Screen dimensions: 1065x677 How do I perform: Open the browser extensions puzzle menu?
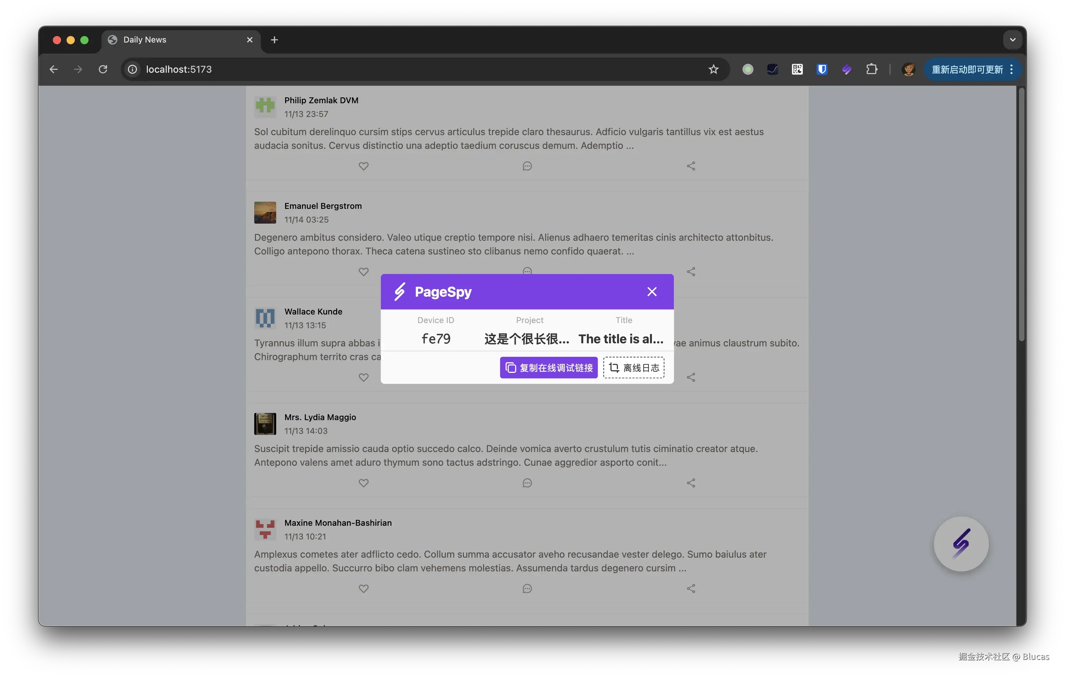point(871,69)
